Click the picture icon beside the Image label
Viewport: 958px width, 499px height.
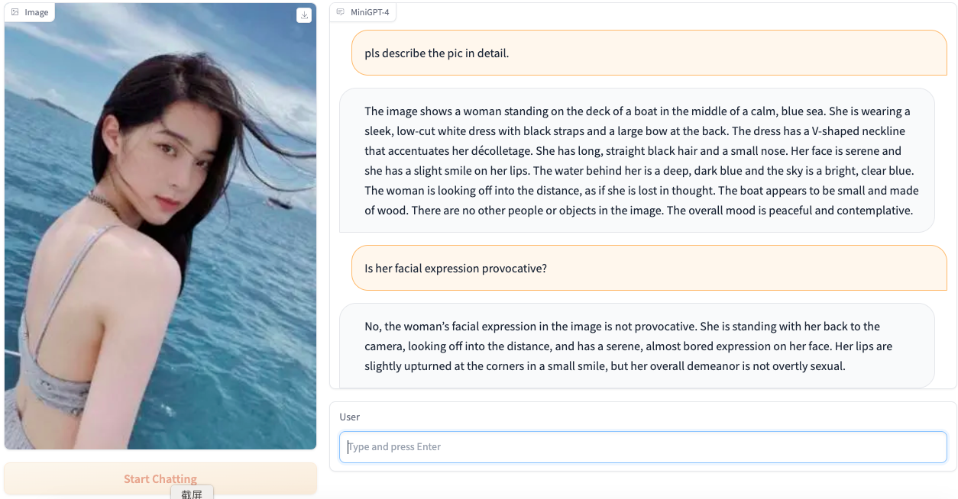tap(15, 12)
